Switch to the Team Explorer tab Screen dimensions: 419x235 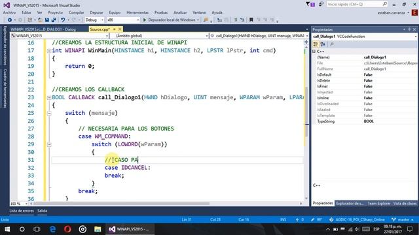pyautogui.click(x=378, y=203)
